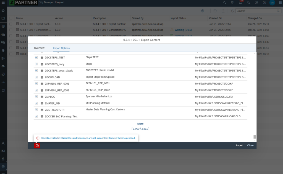
Task: Open the notifications bell in header
Action: click(240, 3)
